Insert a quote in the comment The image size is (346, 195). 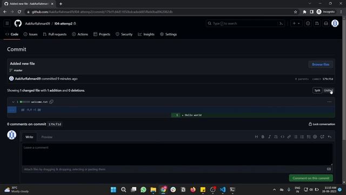[276, 137]
